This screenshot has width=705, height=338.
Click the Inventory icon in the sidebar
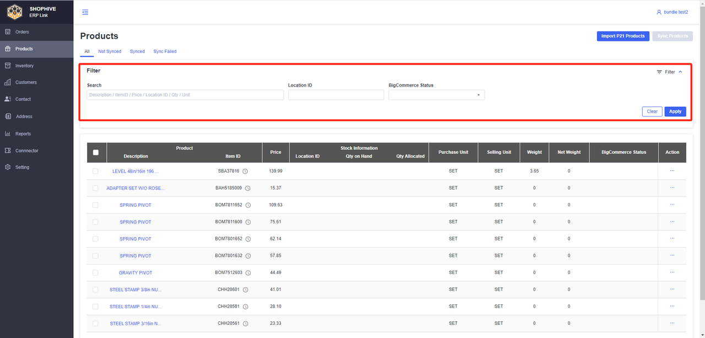8,66
